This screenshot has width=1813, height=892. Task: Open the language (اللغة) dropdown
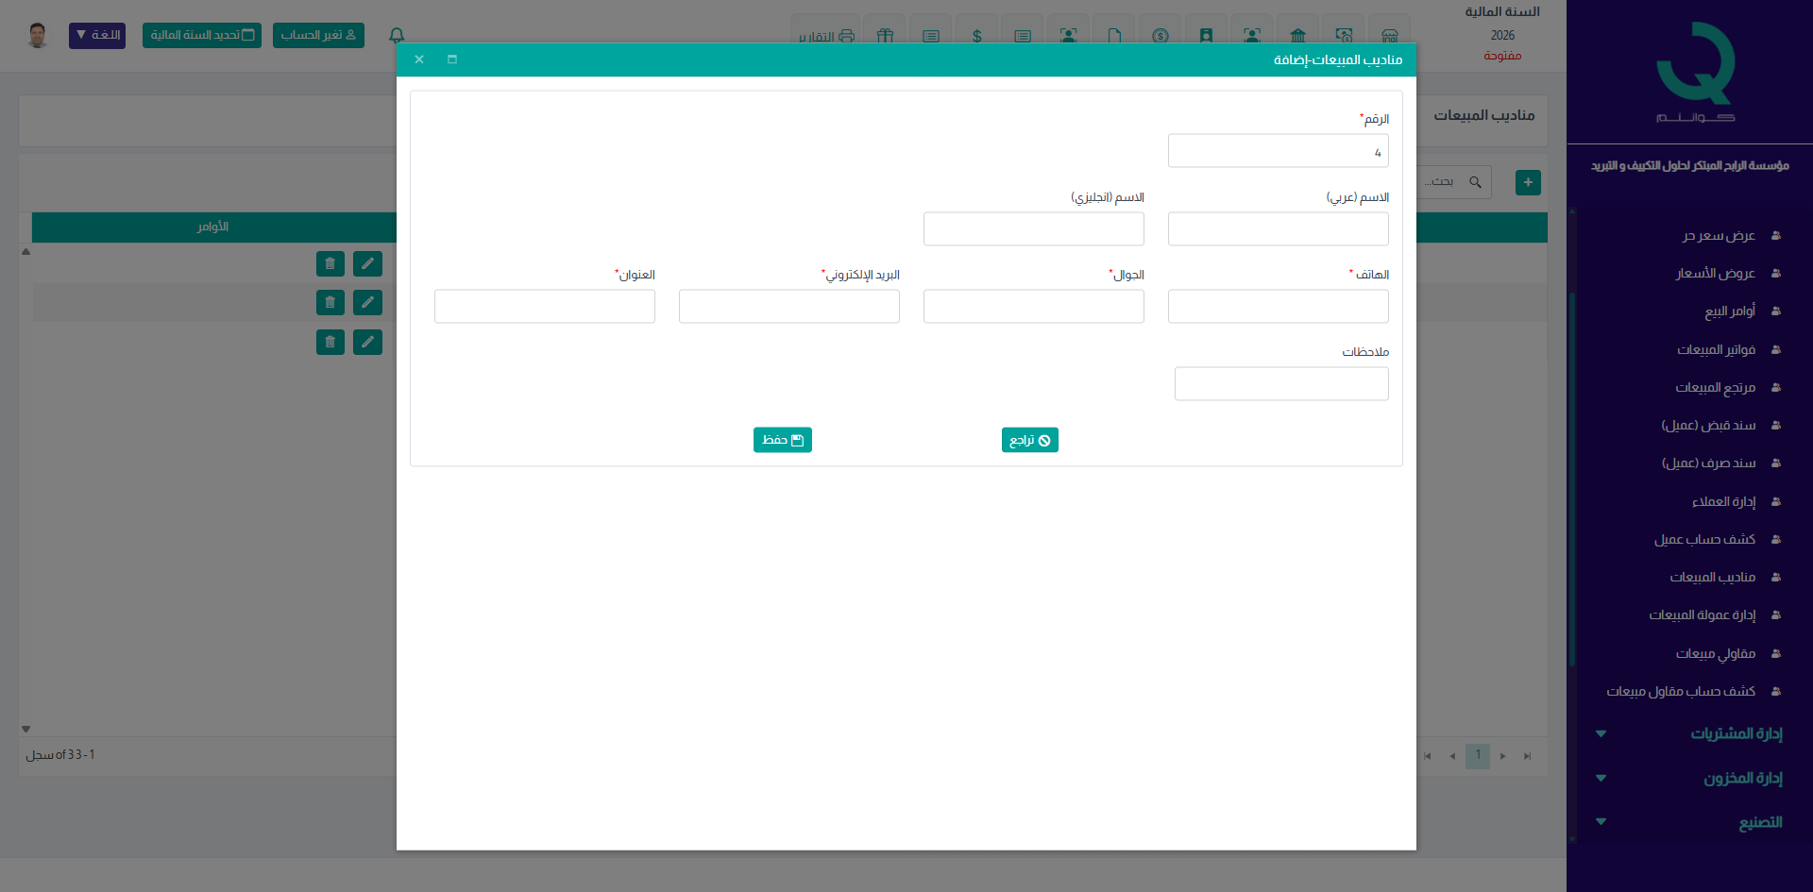click(x=97, y=35)
